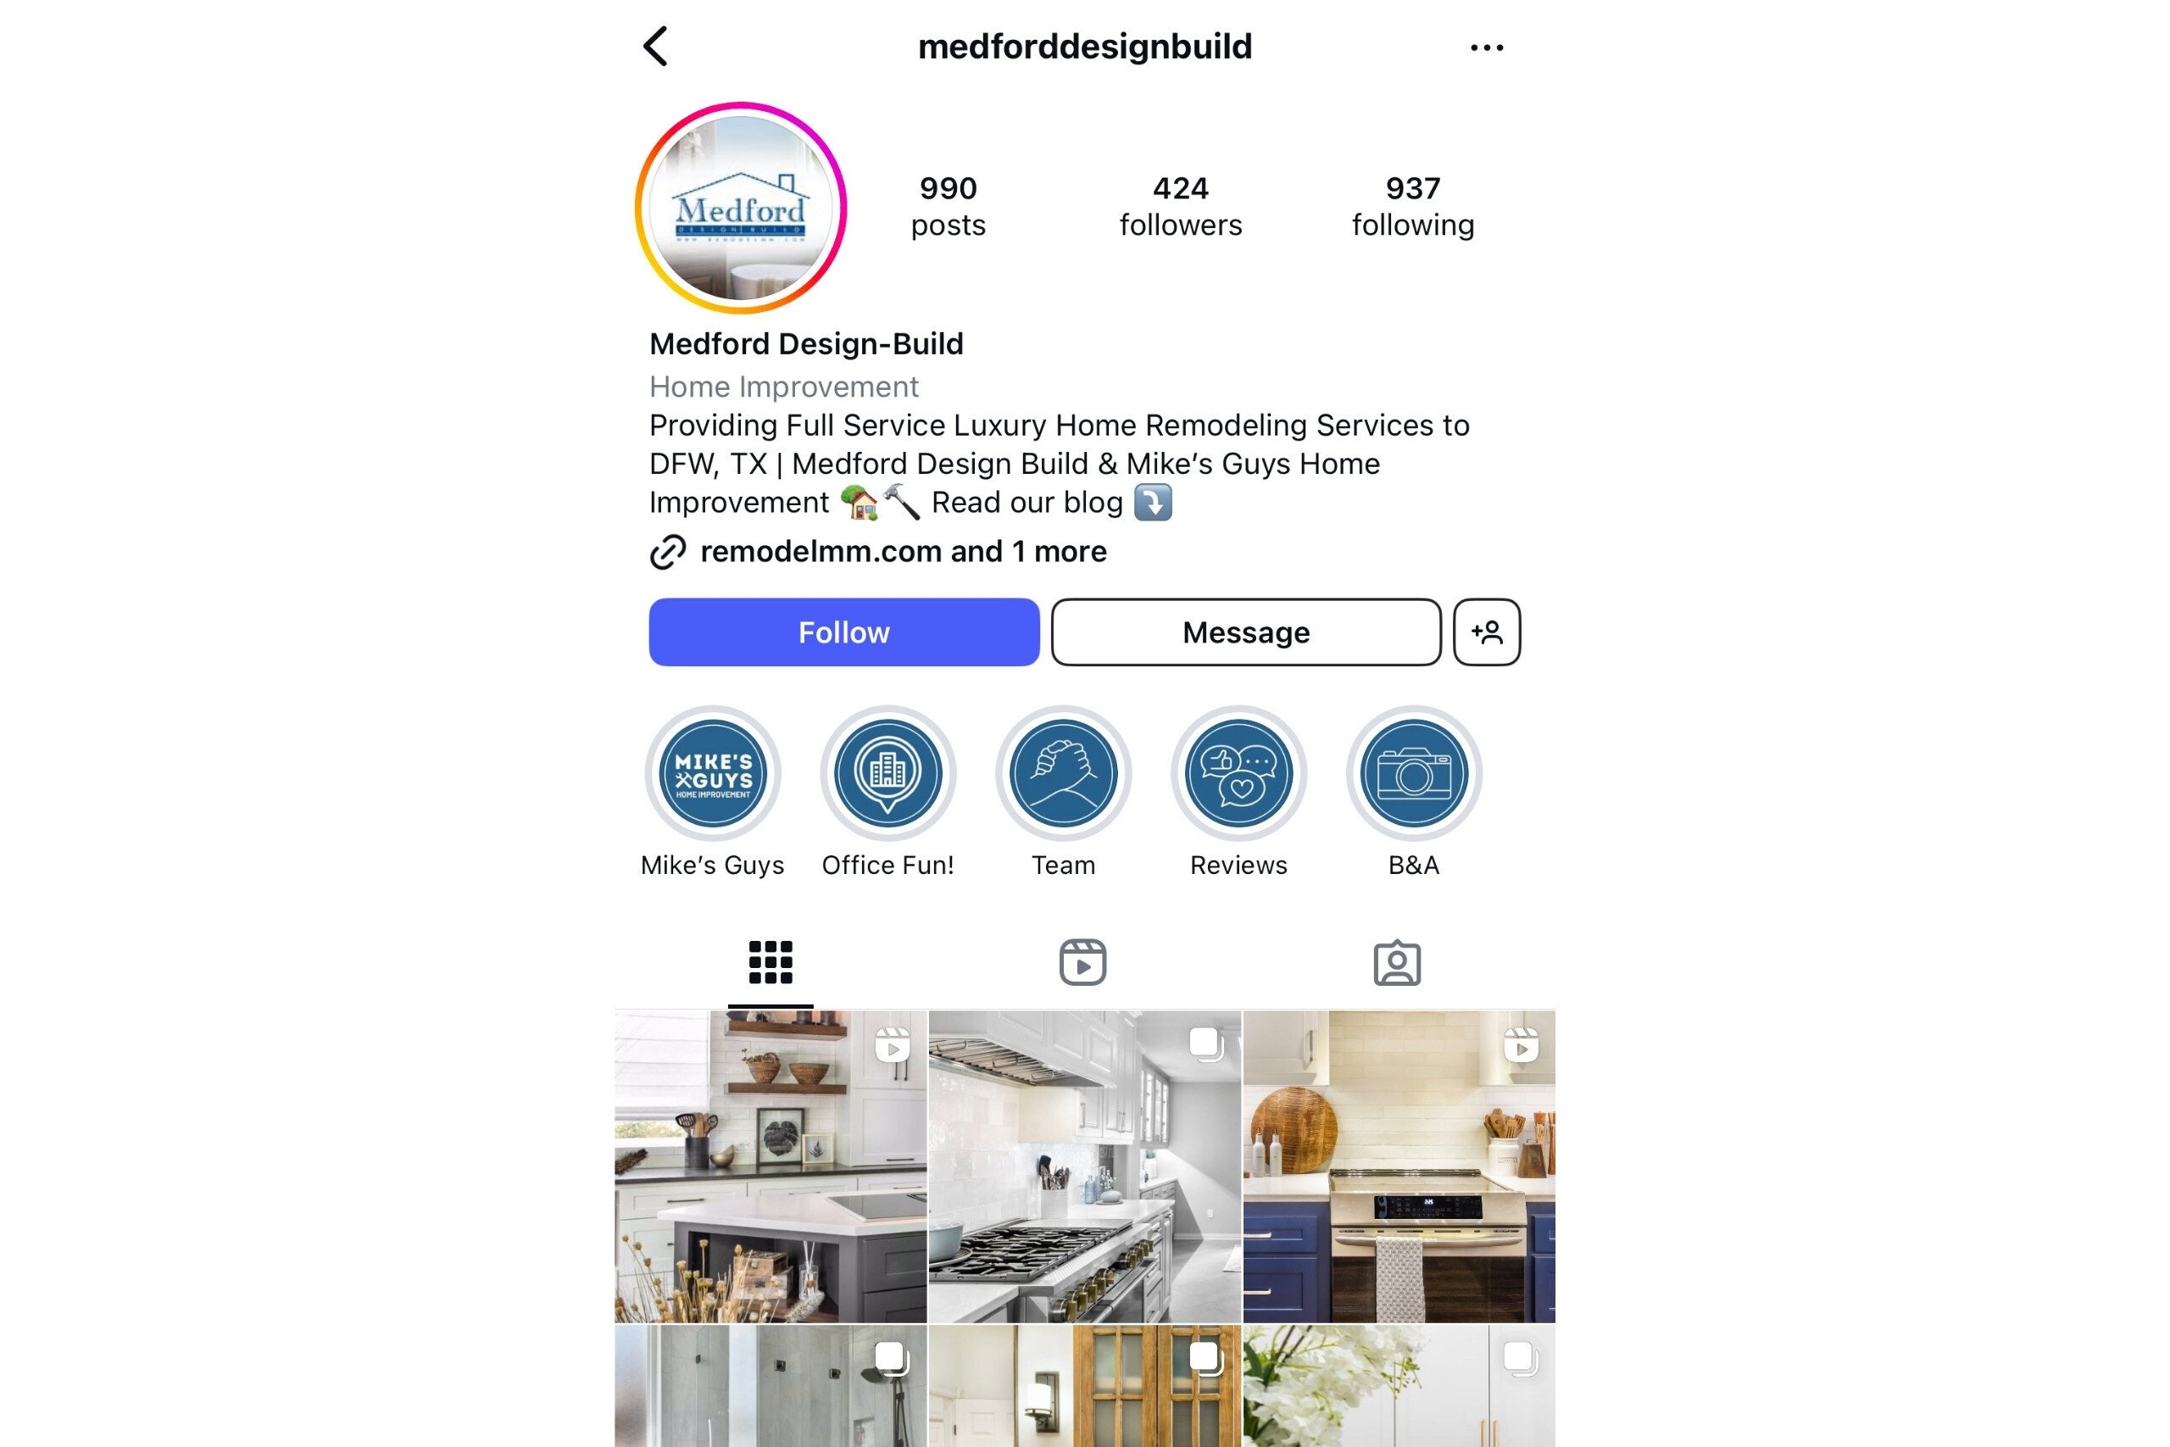This screenshot has width=2170, height=1447.
Task: Open the Team highlight with handshake icon
Action: coord(1063,773)
